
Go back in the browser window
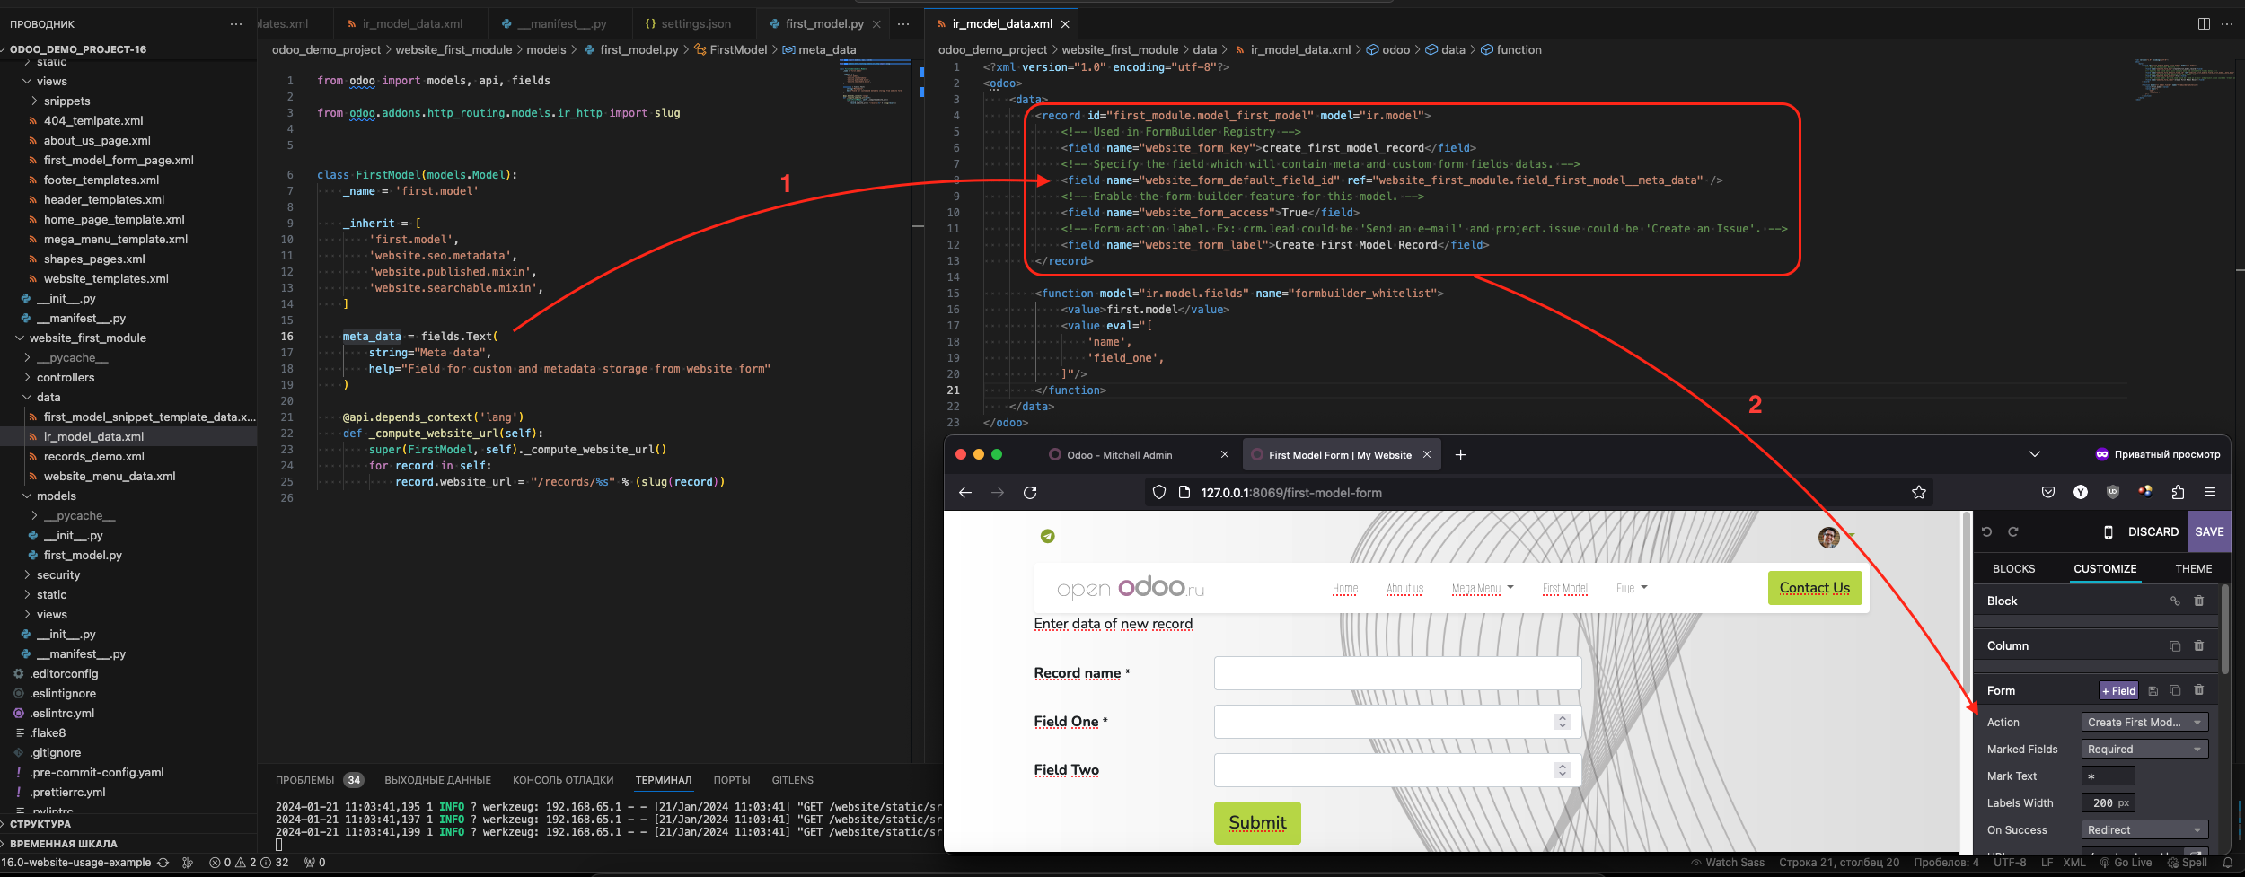965,492
